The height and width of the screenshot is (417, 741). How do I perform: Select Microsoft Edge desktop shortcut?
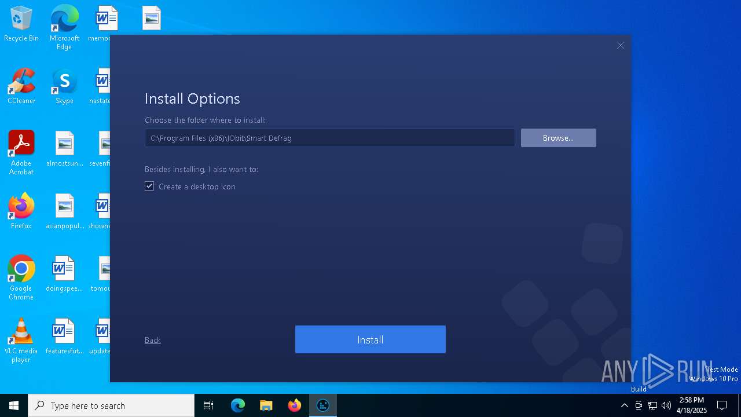(x=64, y=28)
